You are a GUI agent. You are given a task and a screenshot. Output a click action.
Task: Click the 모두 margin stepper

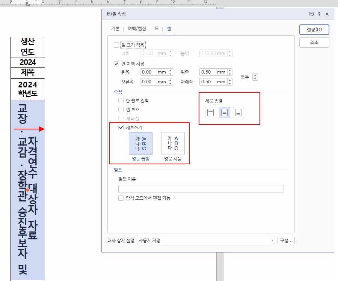pyautogui.click(x=255, y=77)
